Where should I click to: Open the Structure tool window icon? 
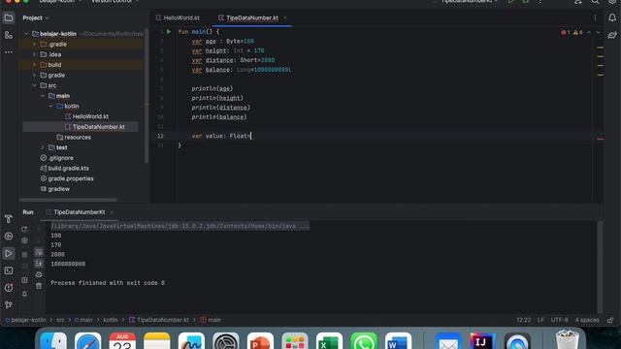pos(9,35)
